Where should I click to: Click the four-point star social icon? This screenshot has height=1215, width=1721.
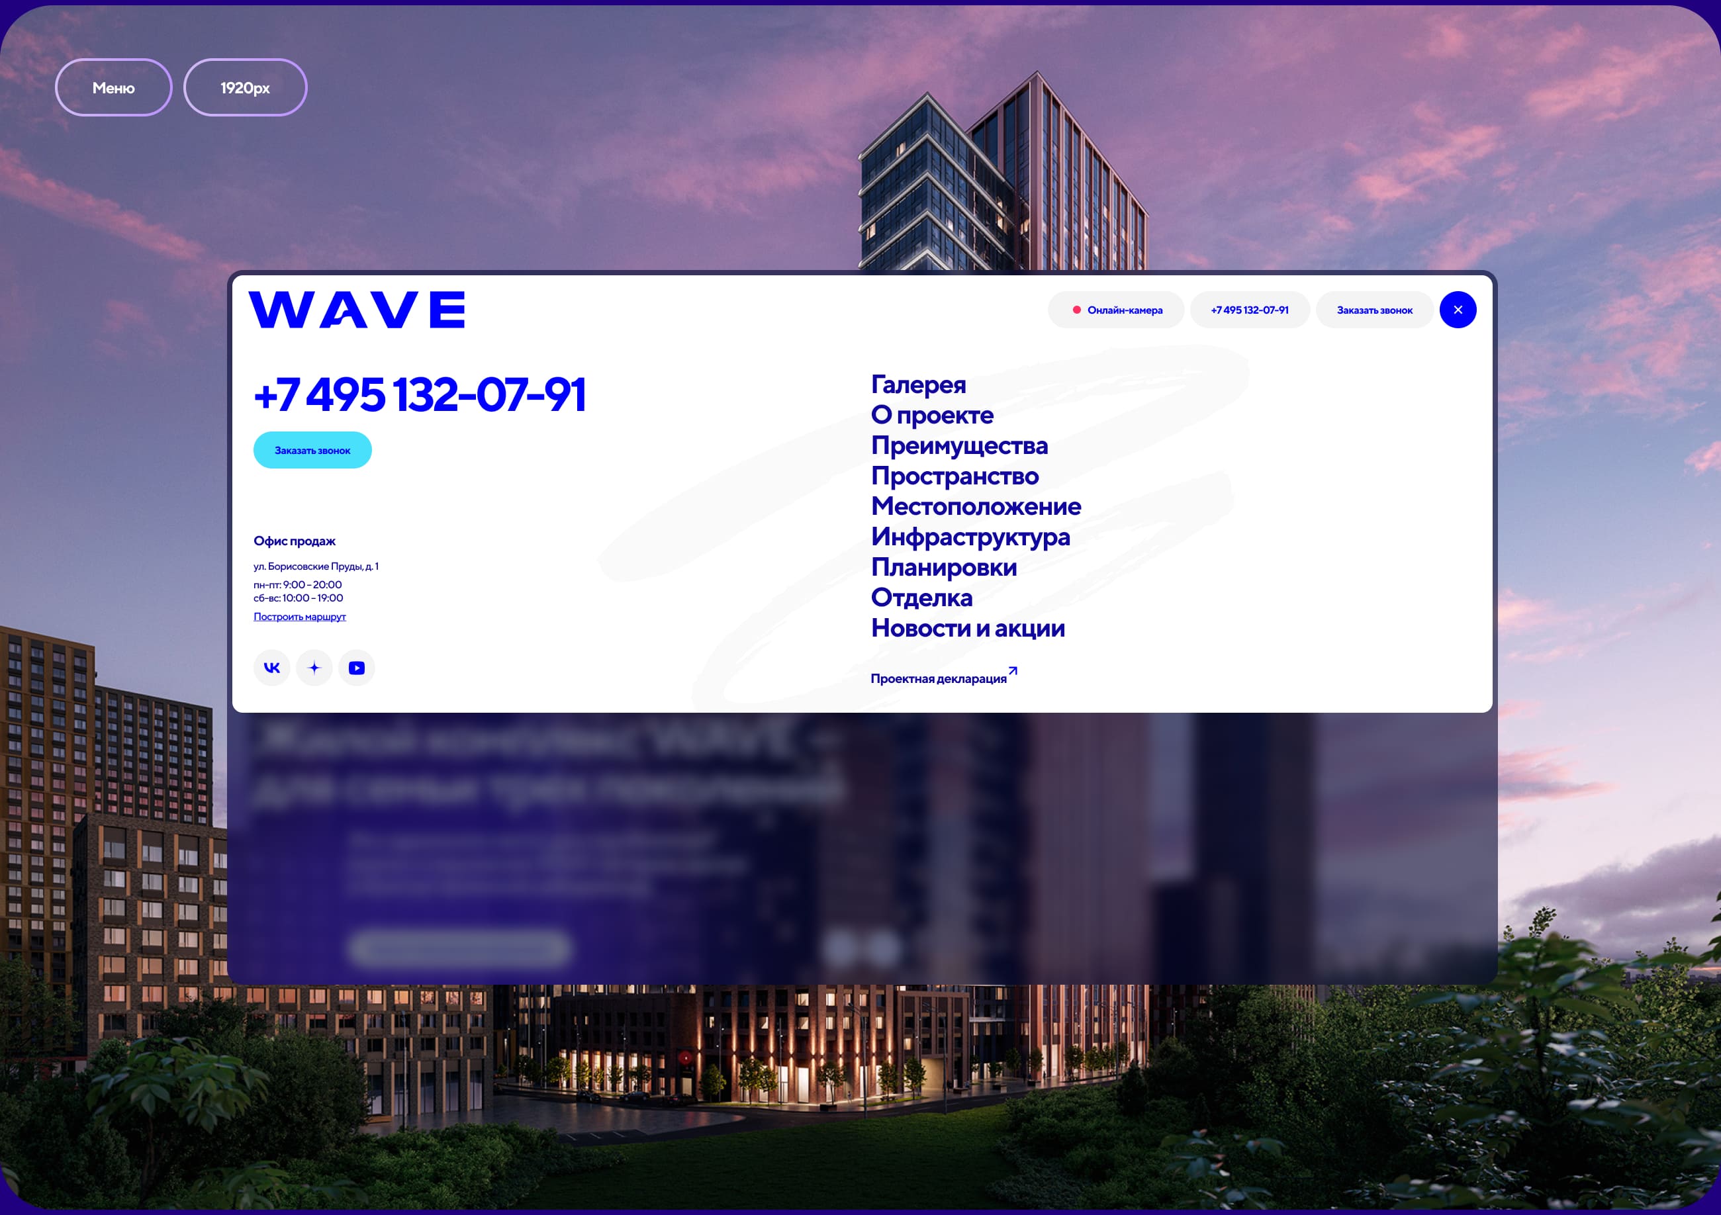pyautogui.click(x=314, y=668)
